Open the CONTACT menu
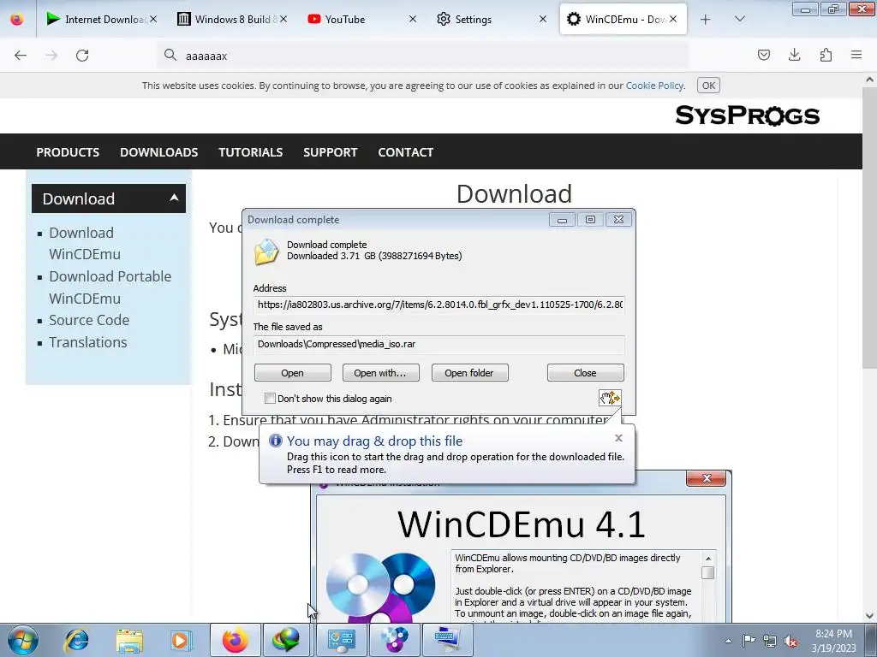877x657 pixels. (x=405, y=152)
